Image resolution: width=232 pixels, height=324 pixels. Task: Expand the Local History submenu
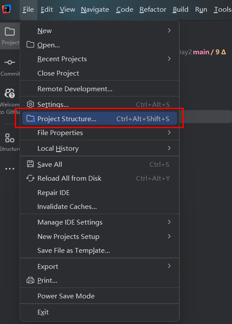coord(99,149)
